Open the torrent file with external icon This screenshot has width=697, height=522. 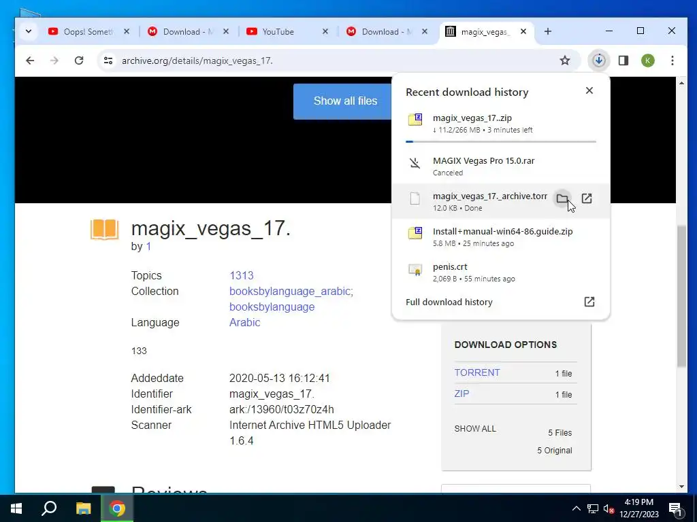[x=587, y=198]
